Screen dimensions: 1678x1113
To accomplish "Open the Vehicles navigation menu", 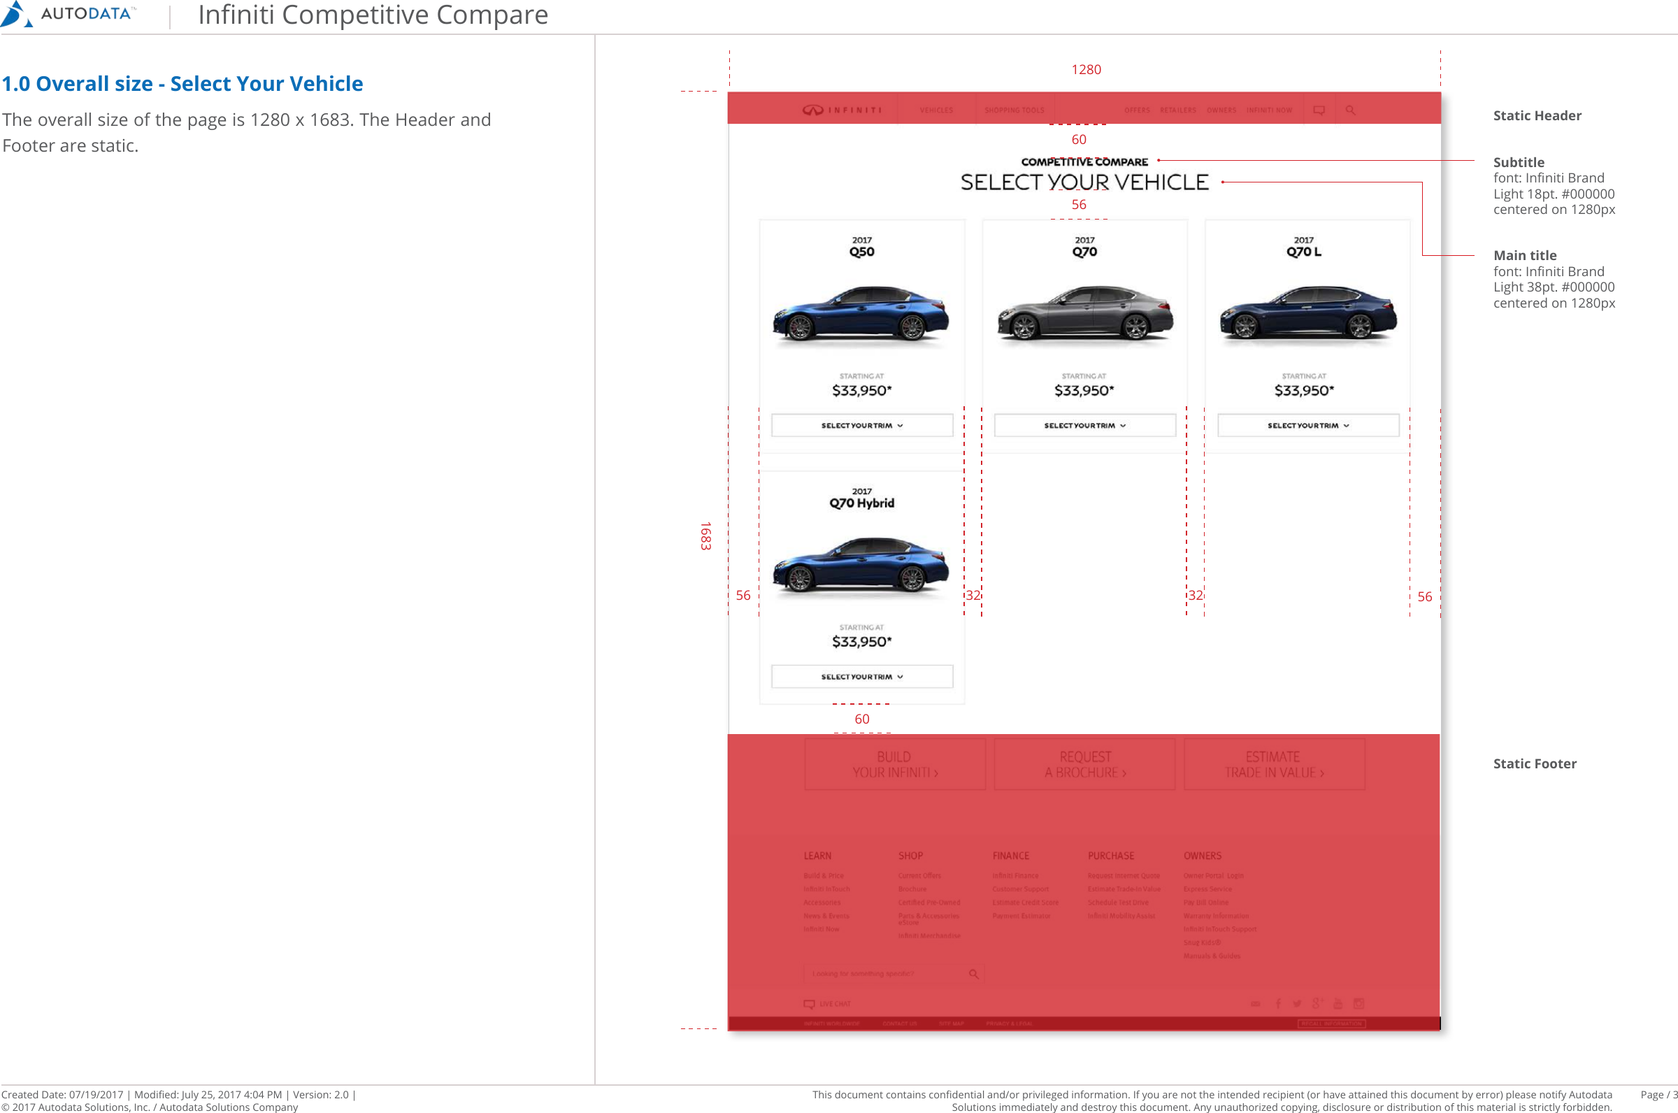I will point(935,110).
